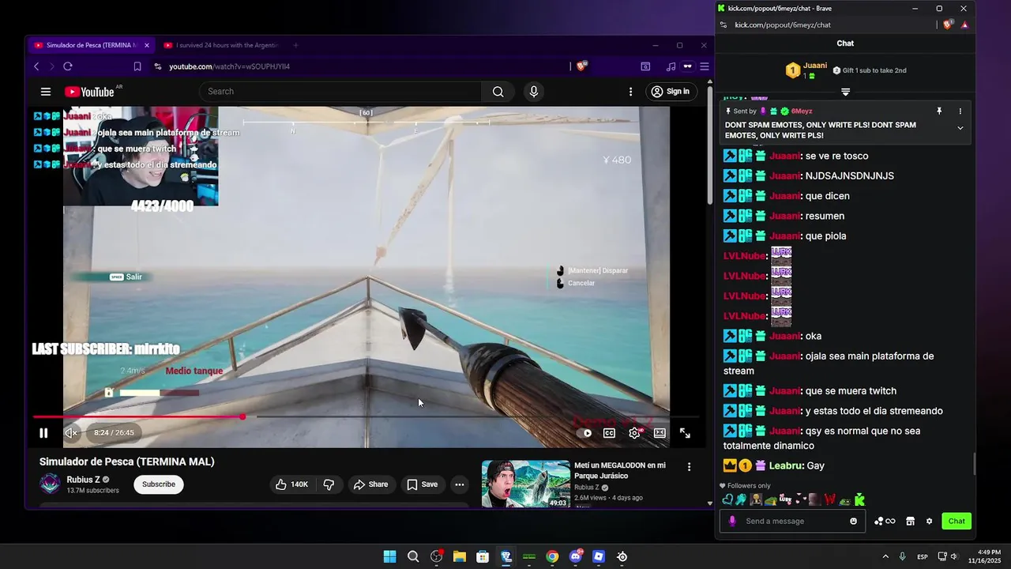Click the youtube.com address bar
Viewport: 1011px width, 569px height.
pyautogui.click(x=359, y=66)
